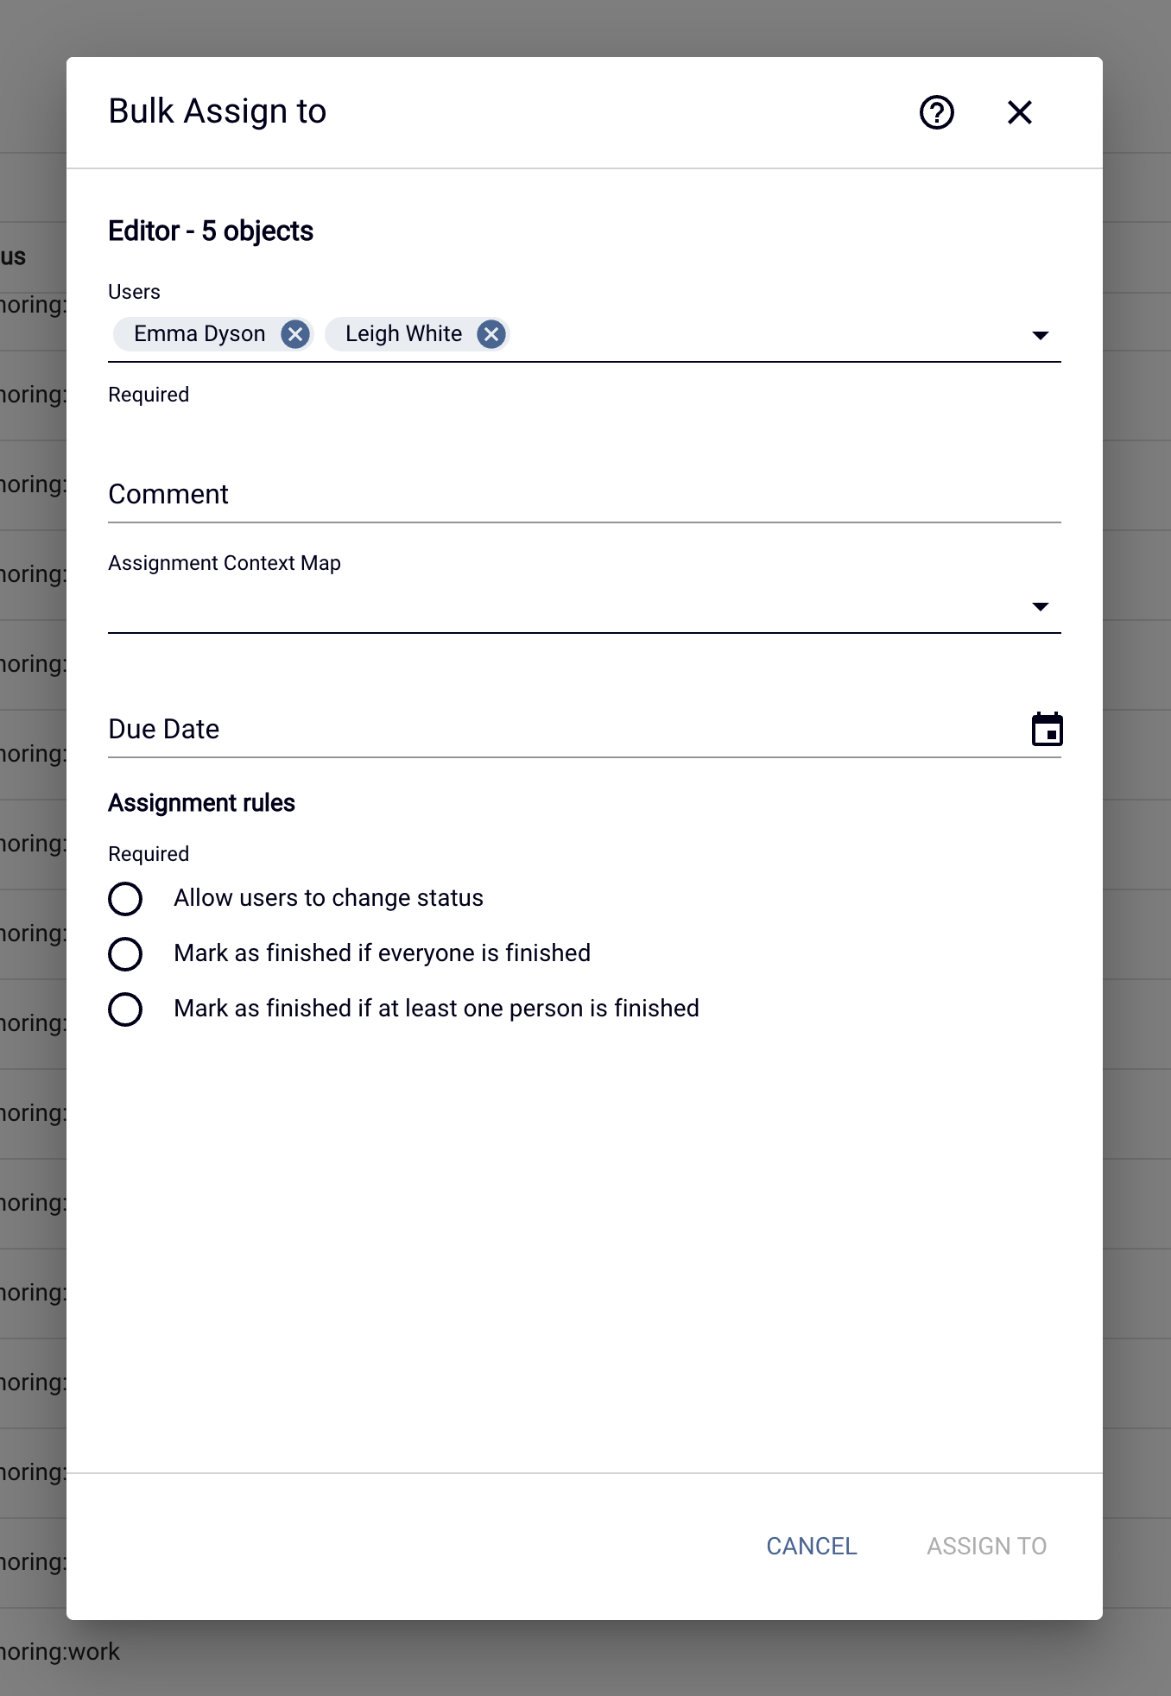Expand the Users dropdown arrow
1171x1696 pixels.
point(1041,335)
